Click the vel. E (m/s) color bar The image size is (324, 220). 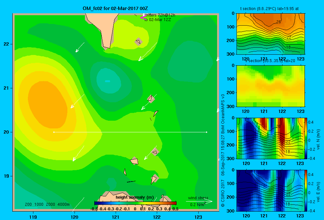point(306,191)
